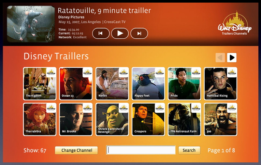
Task: Click Disney badge on Therrabibia card
Action: tap(51, 108)
